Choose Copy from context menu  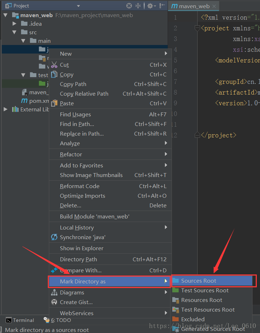(x=110, y=75)
